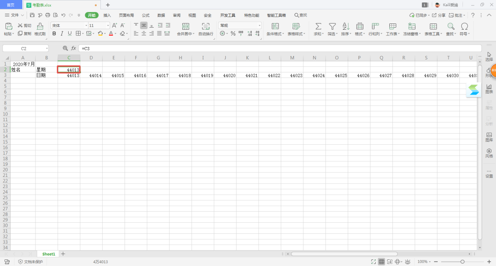Click the Format Painter (格式刷) icon
This screenshot has width=496, height=266.
pyautogui.click(x=40, y=26)
